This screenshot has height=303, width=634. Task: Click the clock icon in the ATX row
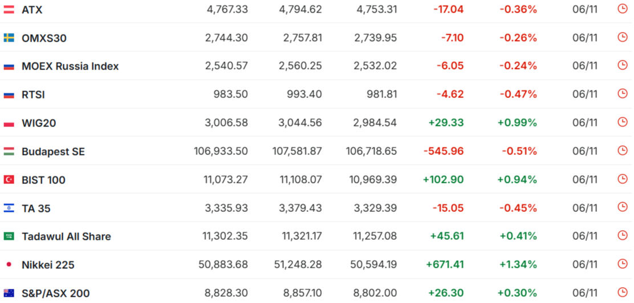pyautogui.click(x=622, y=9)
